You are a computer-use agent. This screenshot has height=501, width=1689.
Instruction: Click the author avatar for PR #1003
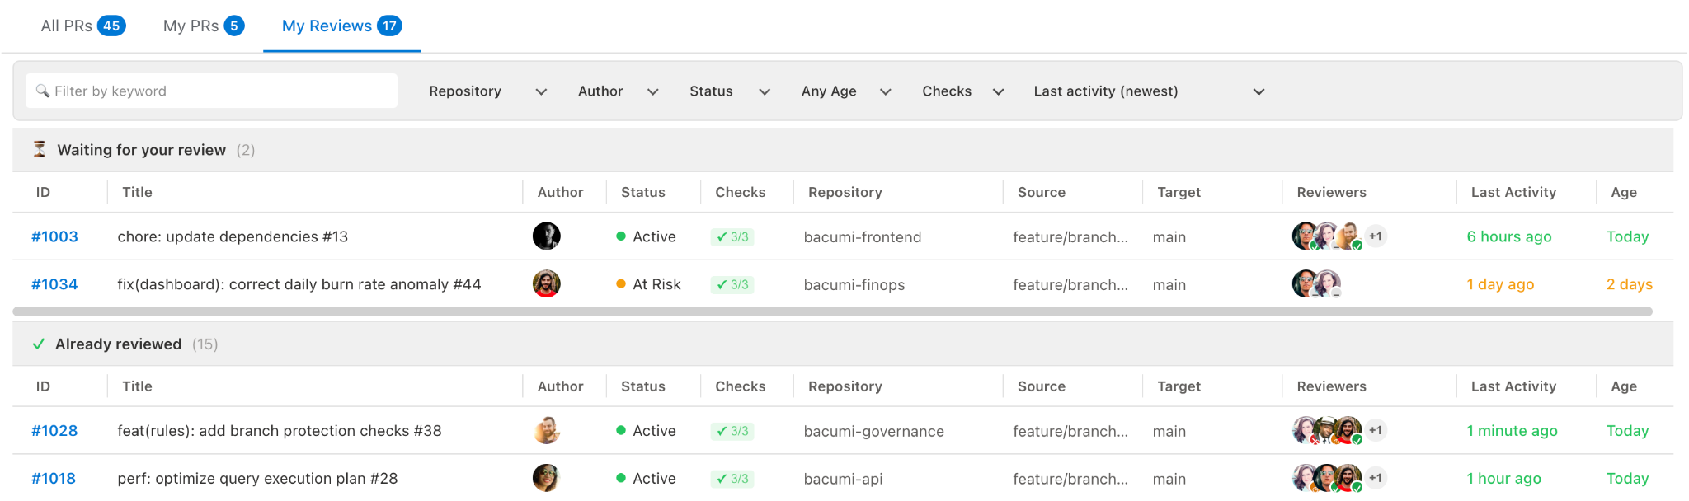(x=546, y=236)
